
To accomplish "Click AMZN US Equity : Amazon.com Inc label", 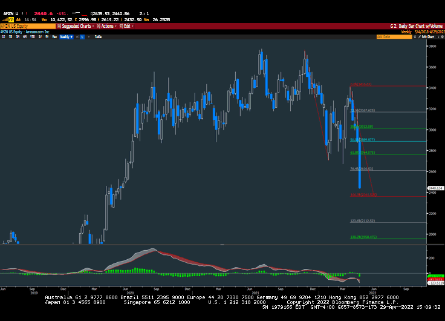I will [x=25, y=32].
